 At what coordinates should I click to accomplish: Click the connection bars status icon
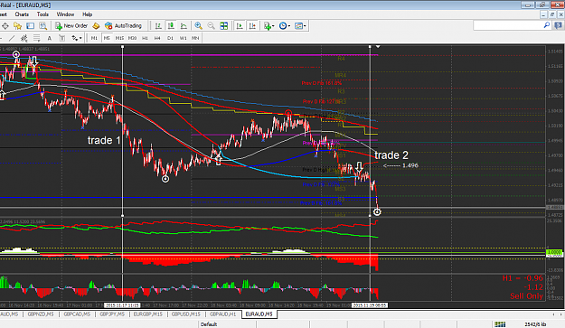click(499, 324)
